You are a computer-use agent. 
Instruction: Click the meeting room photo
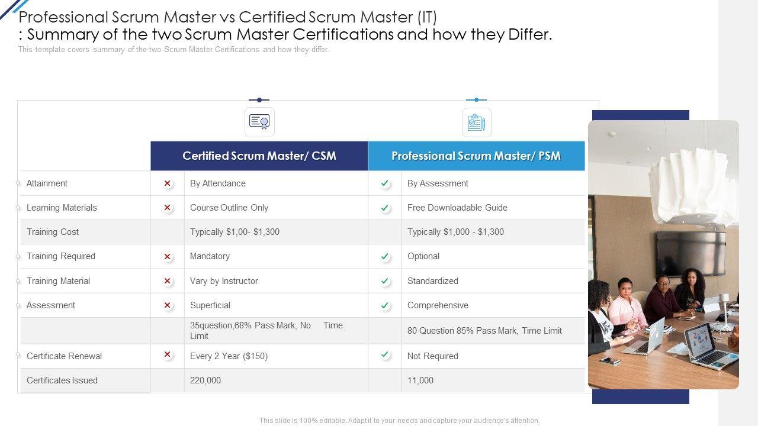click(x=663, y=254)
